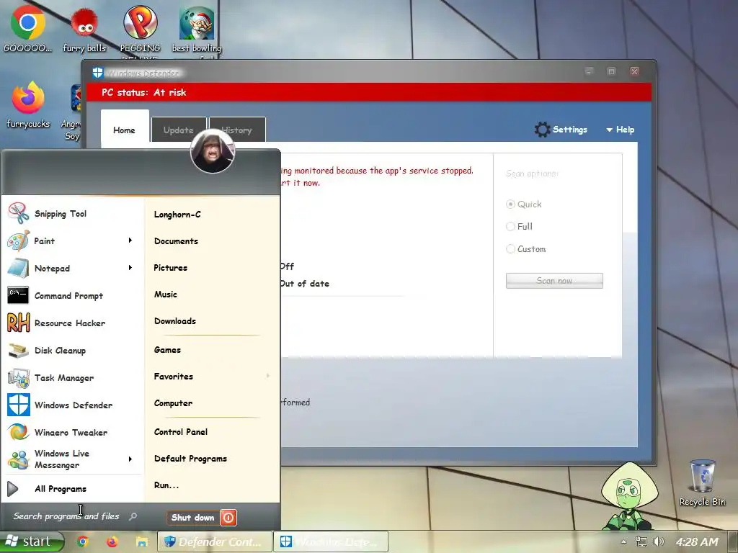Switch to the Update tab
738x553 pixels.
(x=179, y=130)
